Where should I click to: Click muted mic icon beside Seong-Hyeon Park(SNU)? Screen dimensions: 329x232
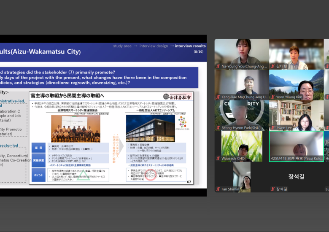click(x=218, y=127)
